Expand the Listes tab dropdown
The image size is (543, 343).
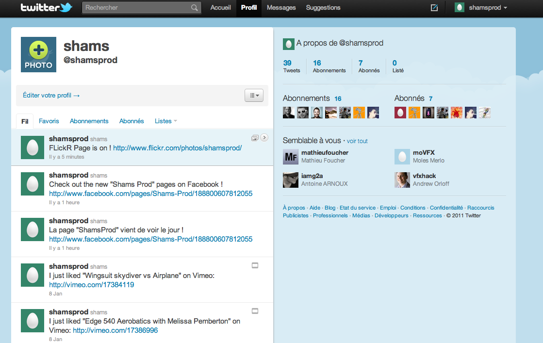click(165, 121)
